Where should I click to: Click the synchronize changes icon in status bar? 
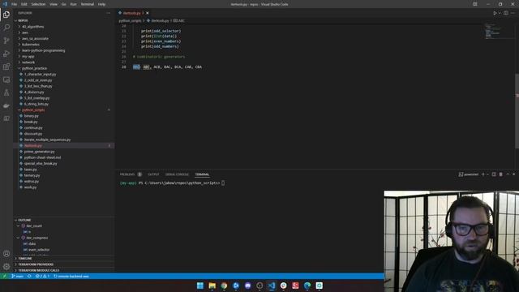click(29, 276)
